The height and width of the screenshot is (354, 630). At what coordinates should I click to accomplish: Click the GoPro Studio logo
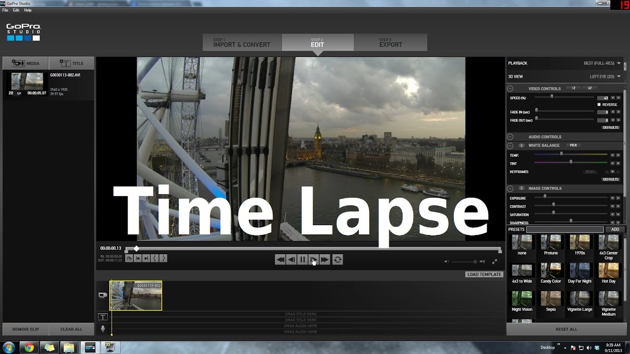pyautogui.click(x=23, y=32)
